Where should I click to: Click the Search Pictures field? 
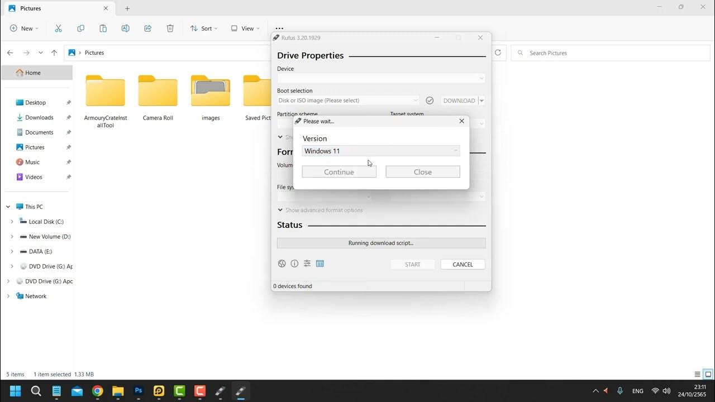(x=611, y=53)
